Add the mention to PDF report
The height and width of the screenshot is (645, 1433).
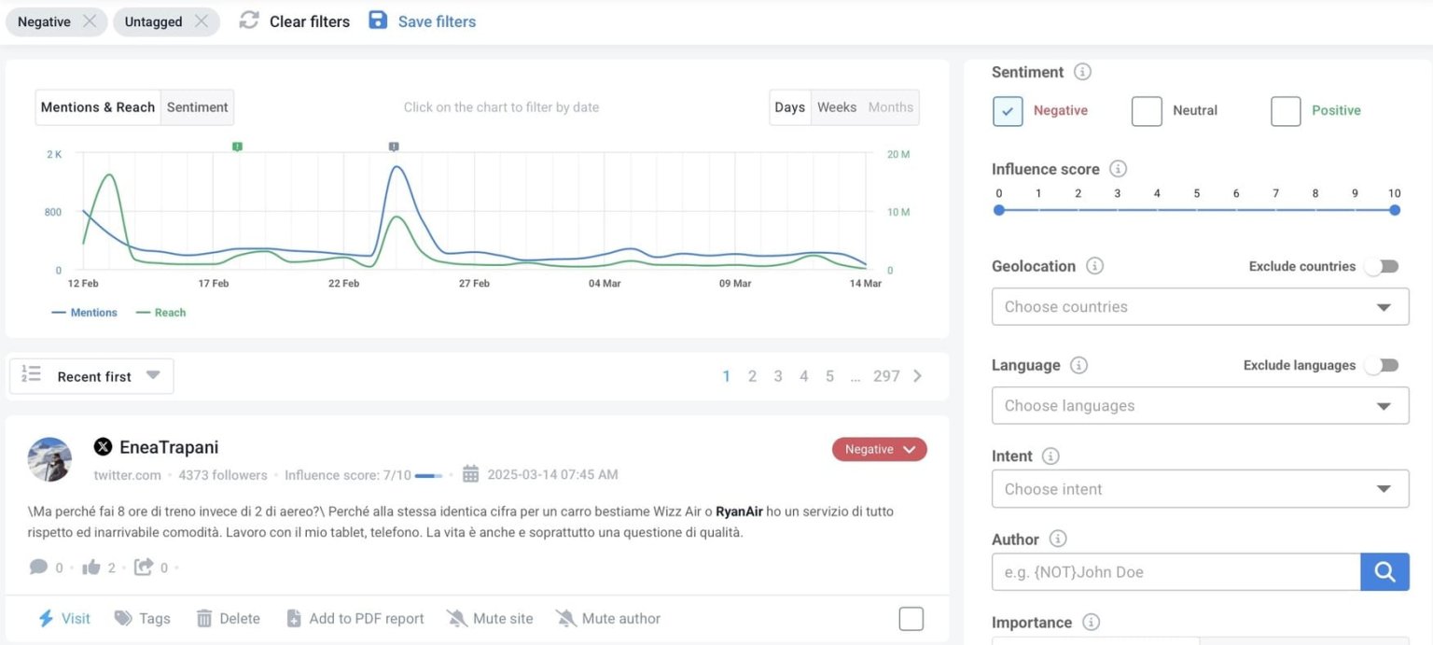click(293, 618)
